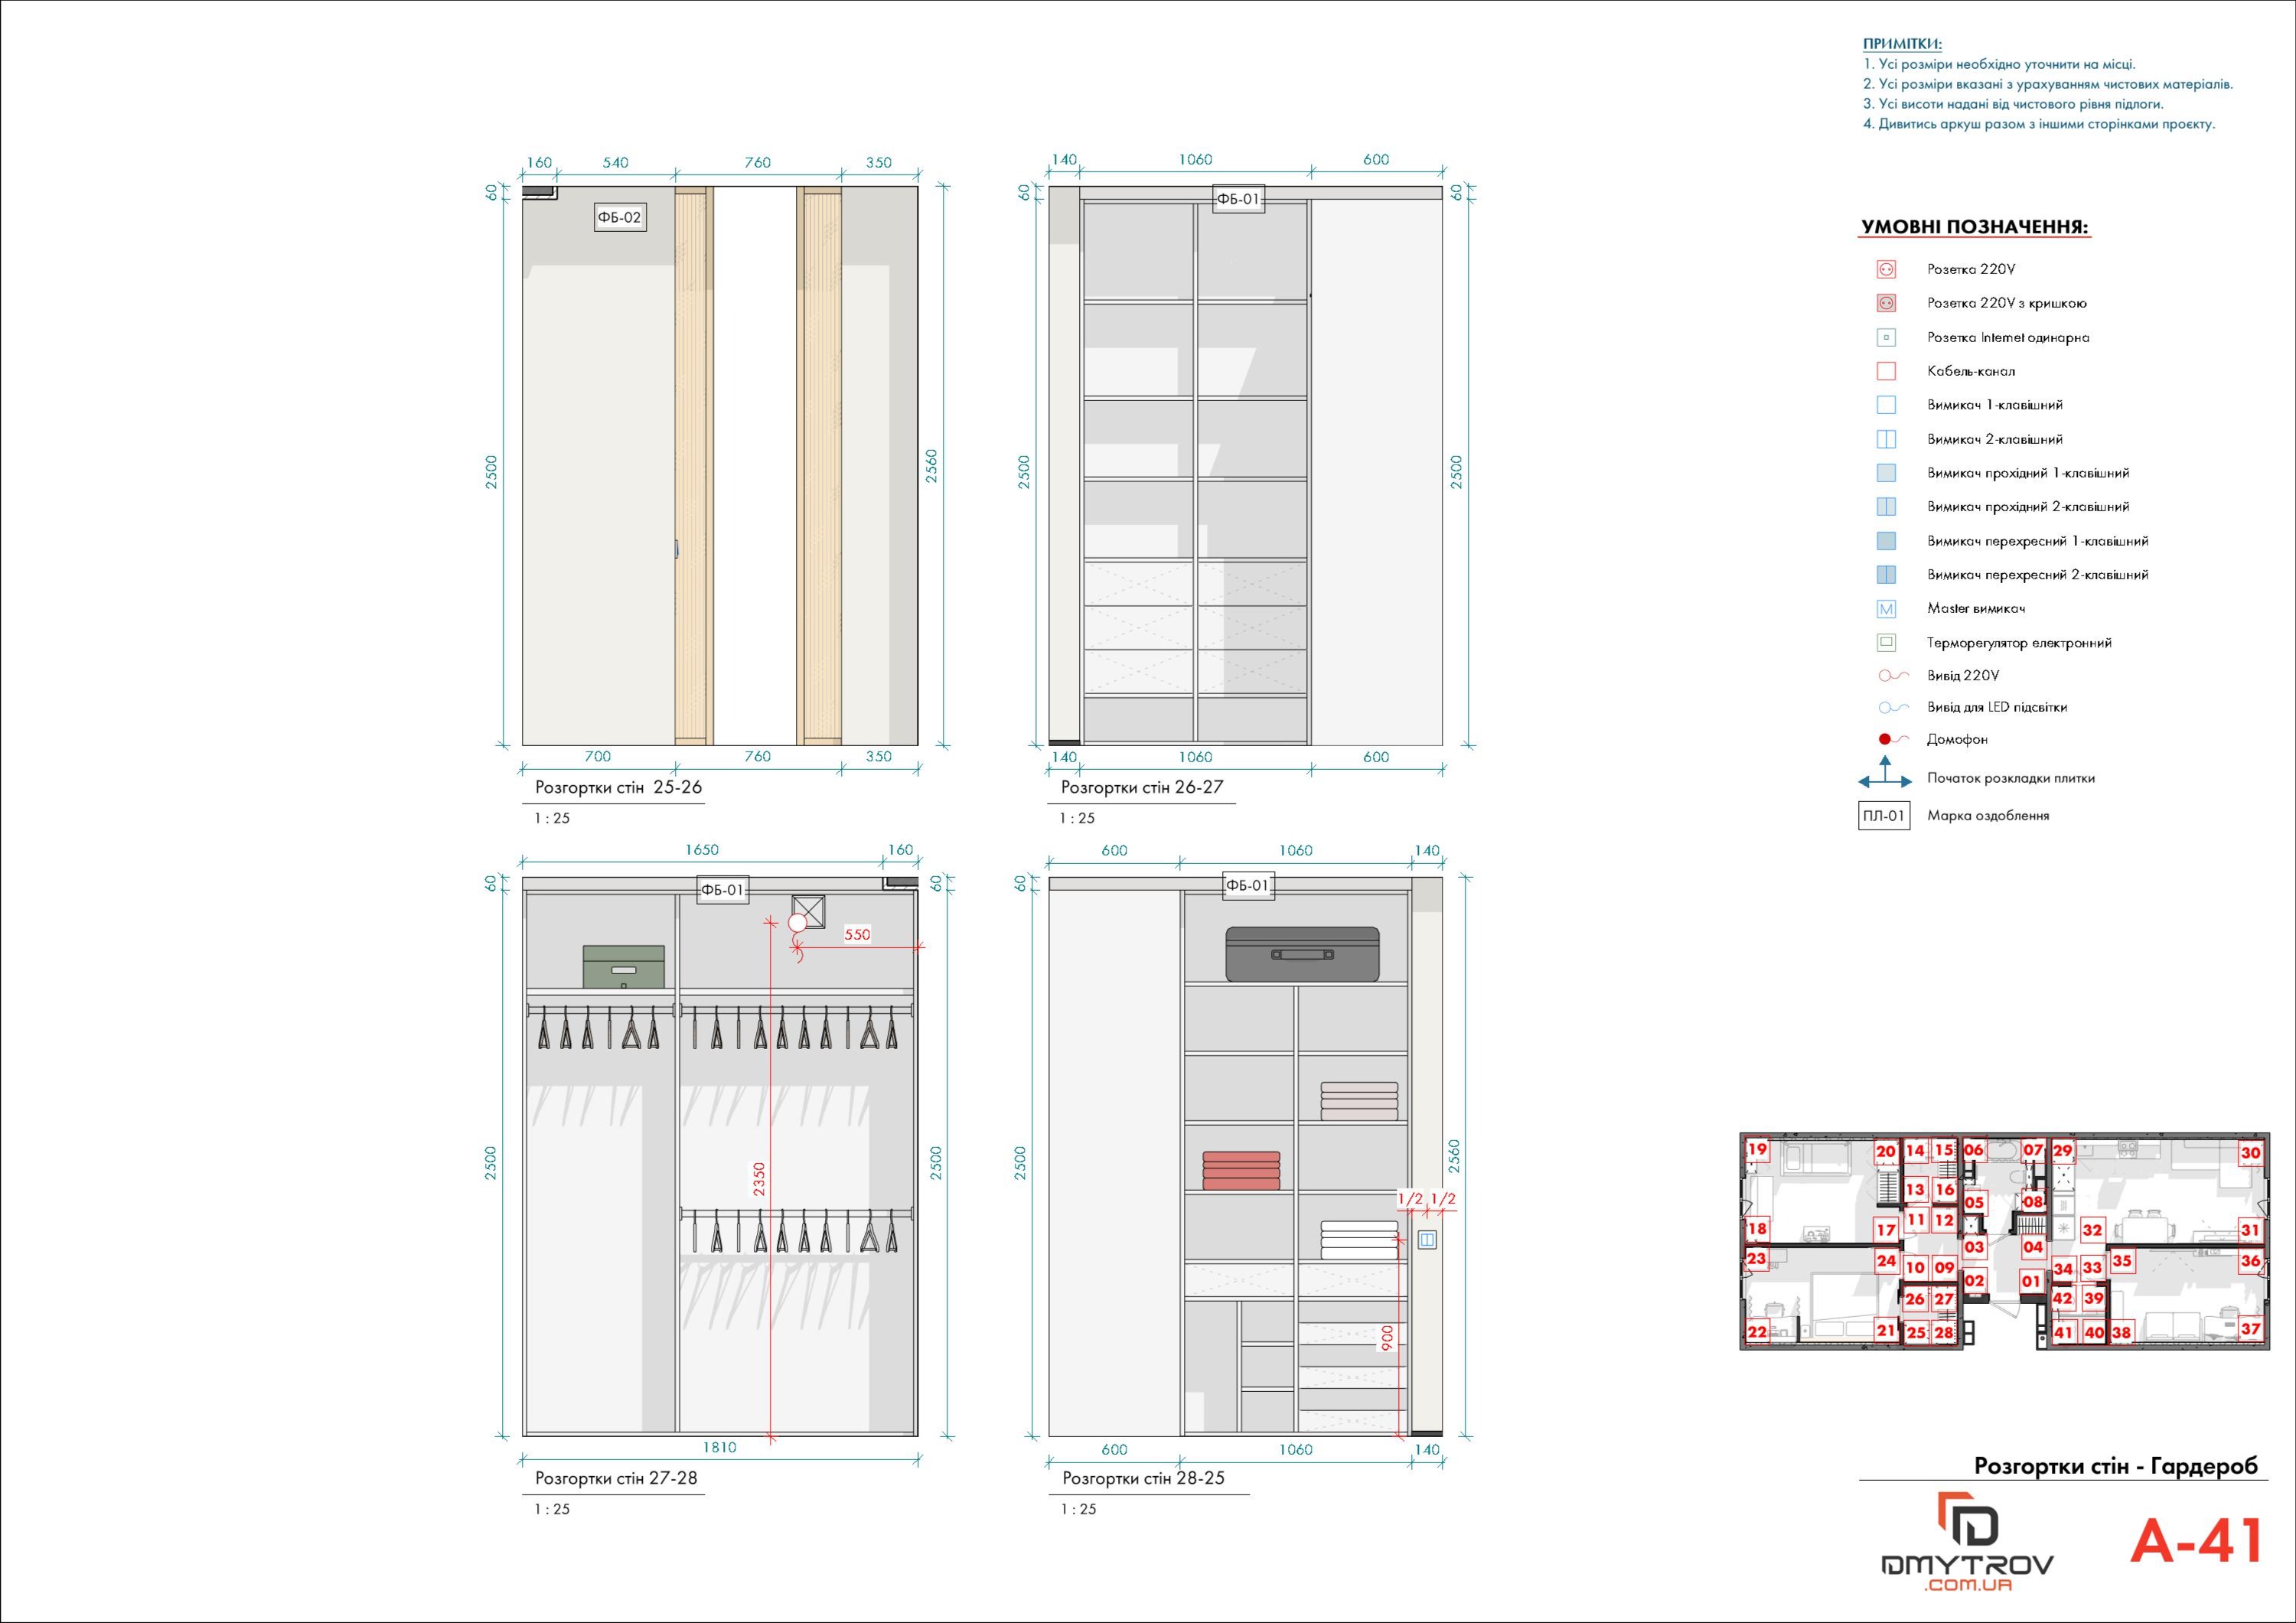Click the ФБ-01 tag in elevation 26-27

tap(1238, 199)
